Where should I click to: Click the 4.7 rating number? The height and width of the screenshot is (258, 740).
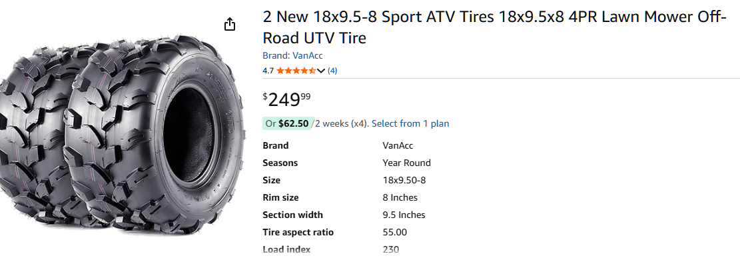tap(268, 71)
